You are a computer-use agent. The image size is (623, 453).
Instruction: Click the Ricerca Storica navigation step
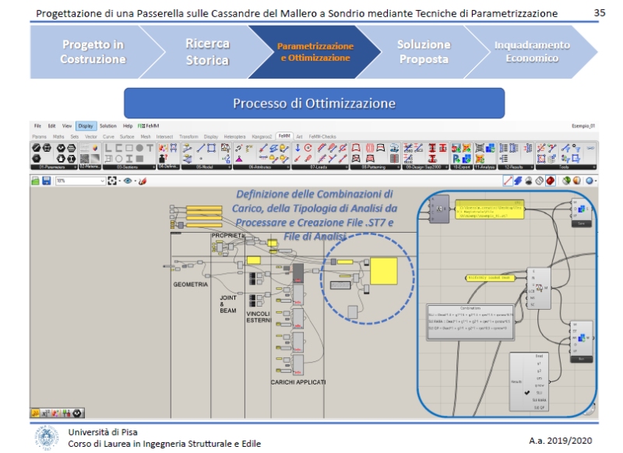(x=207, y=52)
